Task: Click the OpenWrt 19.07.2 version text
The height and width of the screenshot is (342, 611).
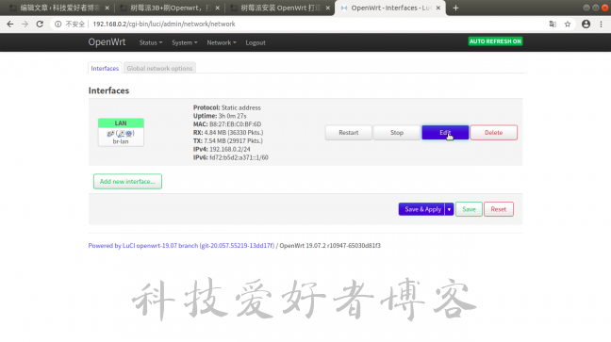Action: pos(330,246)
